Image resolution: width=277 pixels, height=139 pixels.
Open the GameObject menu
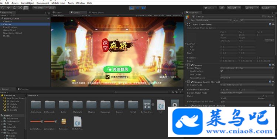[27, 3]
